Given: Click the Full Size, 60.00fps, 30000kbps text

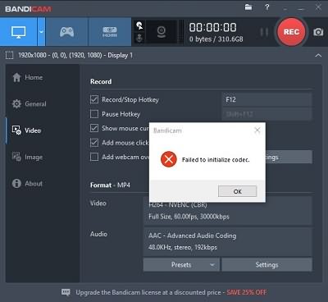Looking at the screenshot, I should (x=189, y=217).
